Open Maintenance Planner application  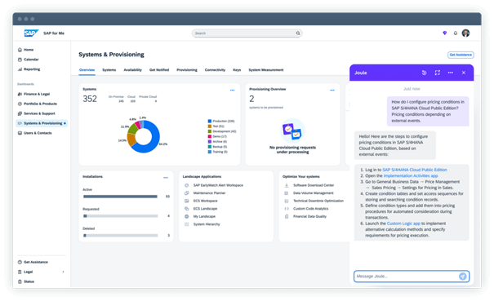tap(209, 193)
